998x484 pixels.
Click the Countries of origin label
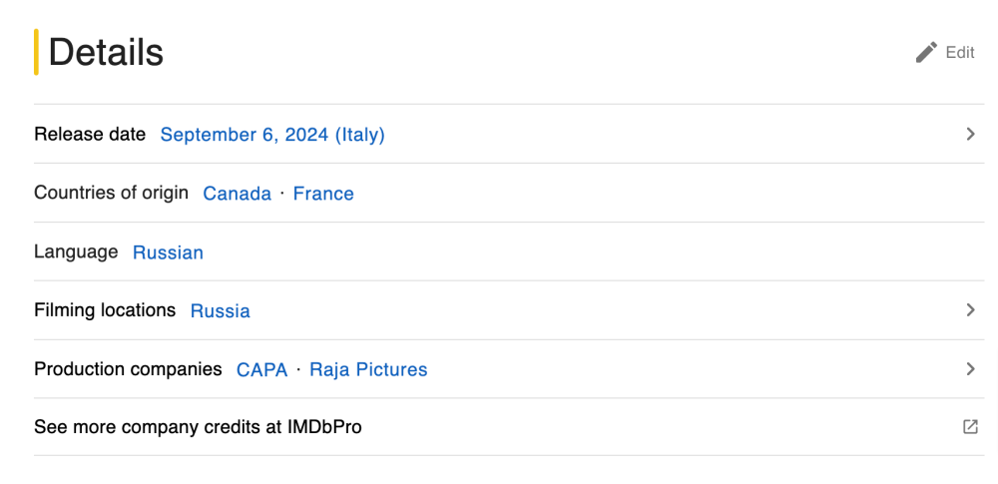tap(111, 193)
